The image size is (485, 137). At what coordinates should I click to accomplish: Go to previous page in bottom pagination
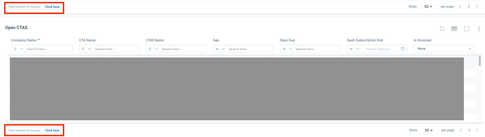(461, 130)
